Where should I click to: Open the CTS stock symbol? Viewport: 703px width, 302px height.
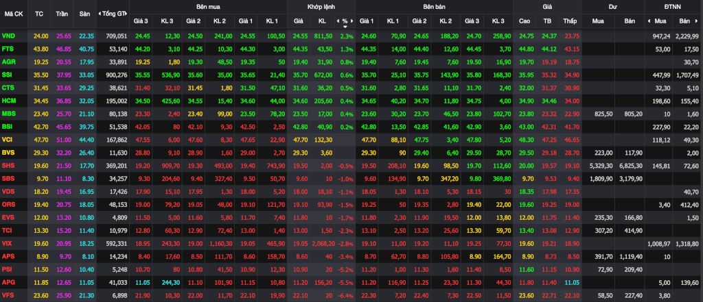8,88
